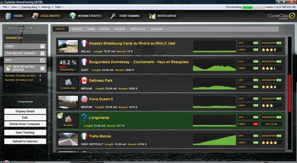Screen dimensions: 297x163
Task: Click the Start Training tool icon
Action: pyautogui.click(x=113, y=16)
